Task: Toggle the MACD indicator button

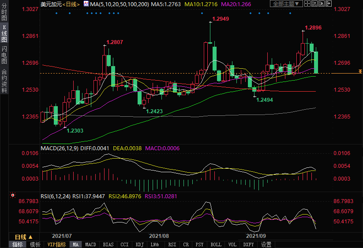Action: (x=90, y=244)
